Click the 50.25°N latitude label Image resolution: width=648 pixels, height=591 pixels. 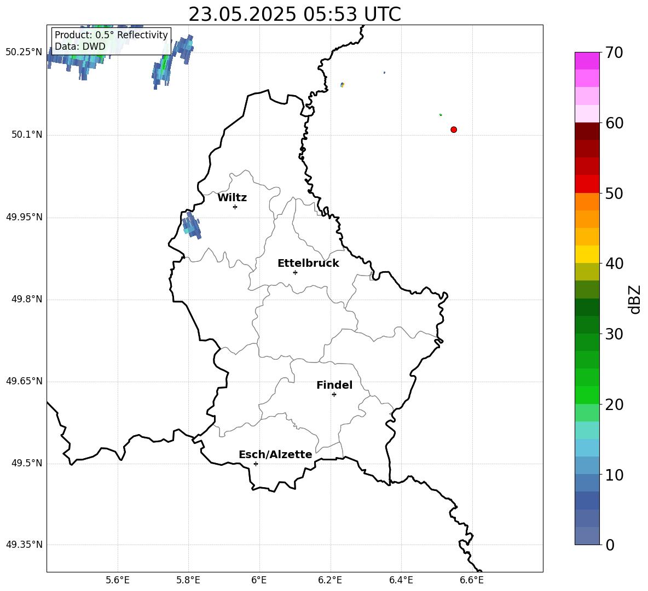point(24,52)
